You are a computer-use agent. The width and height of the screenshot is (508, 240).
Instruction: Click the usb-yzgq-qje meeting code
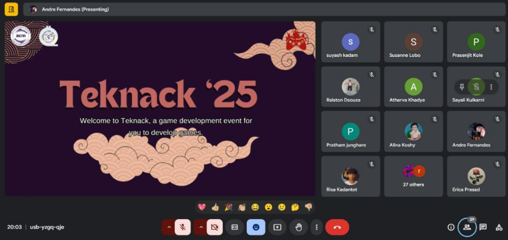tap(47, 227)
